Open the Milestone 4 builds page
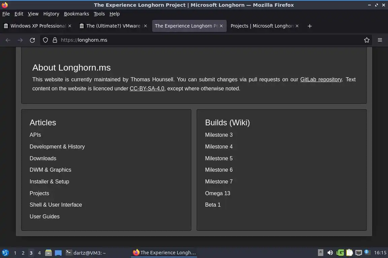The image size is (388, 258). point(219,147)
